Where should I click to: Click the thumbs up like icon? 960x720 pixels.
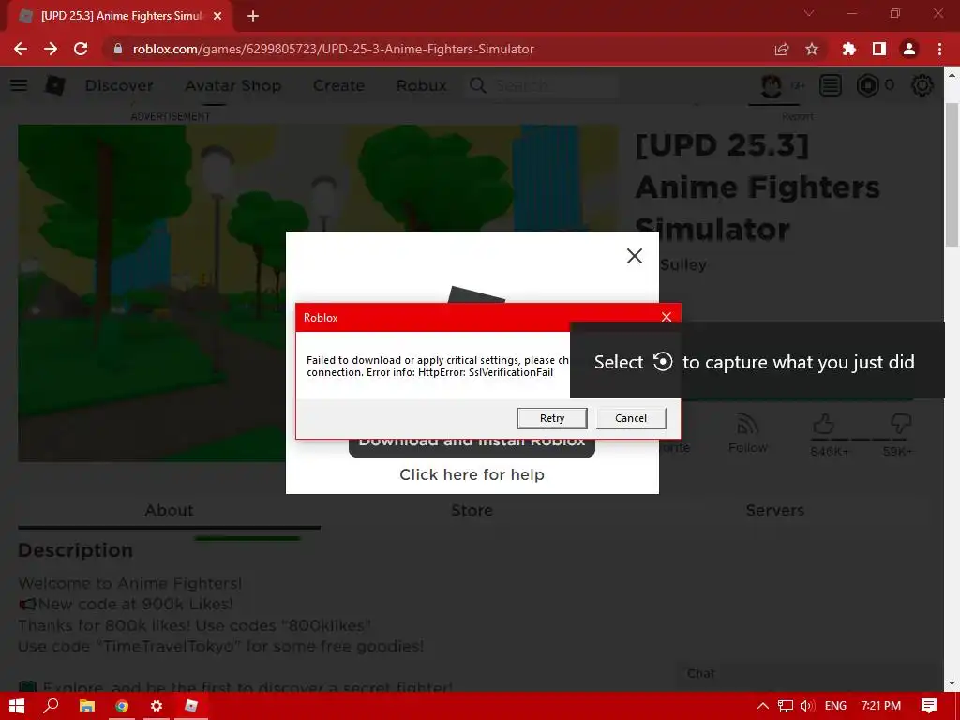point(823,424)
